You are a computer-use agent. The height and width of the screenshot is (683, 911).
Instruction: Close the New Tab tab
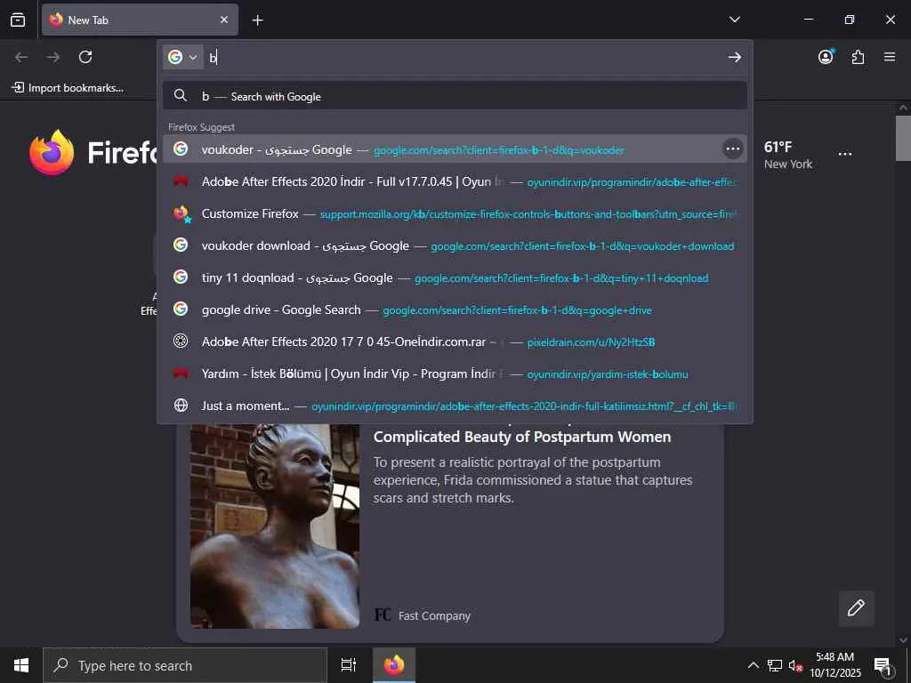[x=223, y=20]
